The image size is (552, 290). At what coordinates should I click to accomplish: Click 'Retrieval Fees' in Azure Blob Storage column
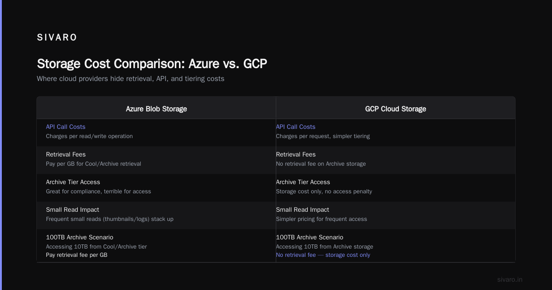(66, 154)
